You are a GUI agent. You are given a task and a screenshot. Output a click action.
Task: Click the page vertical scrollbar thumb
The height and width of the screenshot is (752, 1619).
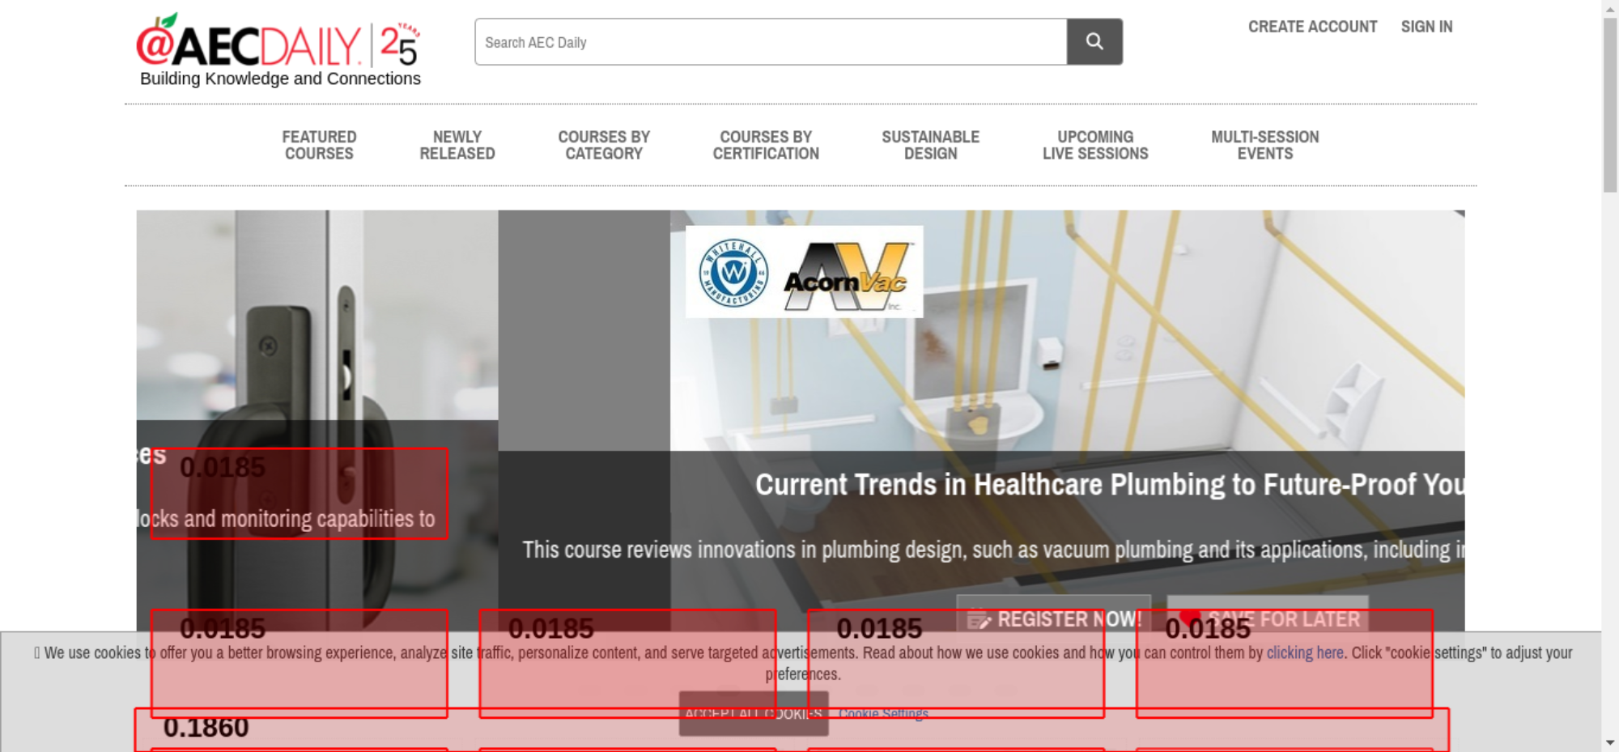click(1610, 104)
